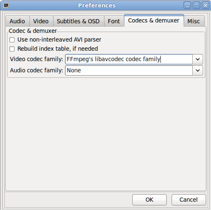The width and height of the screenshot is (211, 210).
Task: Select the Codecs & demuxer tab
Action: (x=154, y=20)
